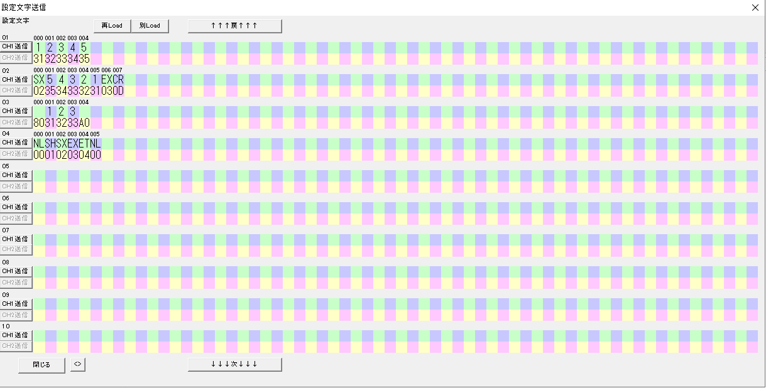The image size is (766, 388).
Task: Click the 再Load button
Action: [112, 26]
